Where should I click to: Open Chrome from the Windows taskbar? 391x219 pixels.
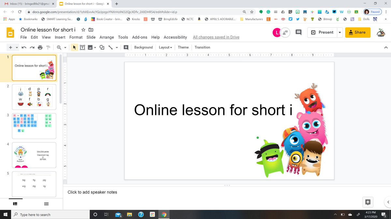(164, 214)
